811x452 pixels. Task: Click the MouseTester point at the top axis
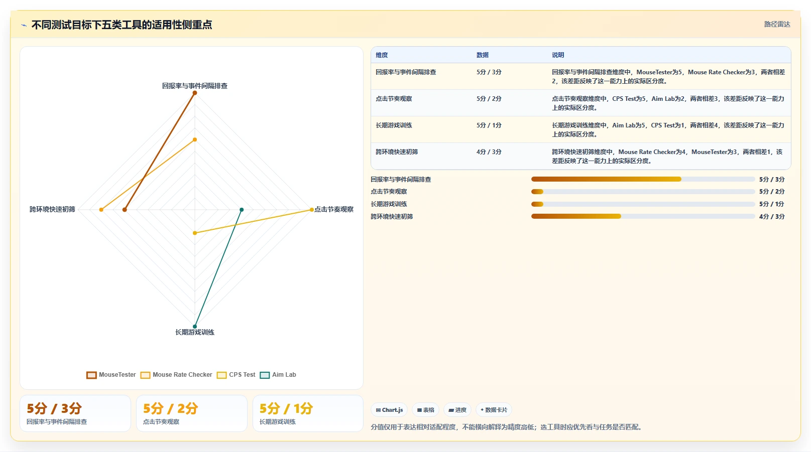(x=195, y=93)
